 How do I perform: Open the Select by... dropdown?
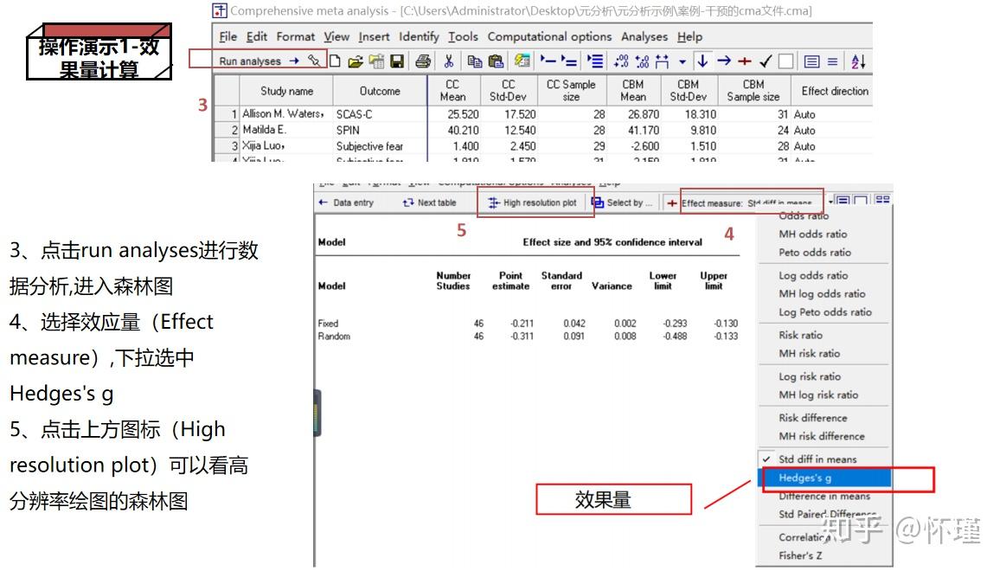click(x=622, y=202)
